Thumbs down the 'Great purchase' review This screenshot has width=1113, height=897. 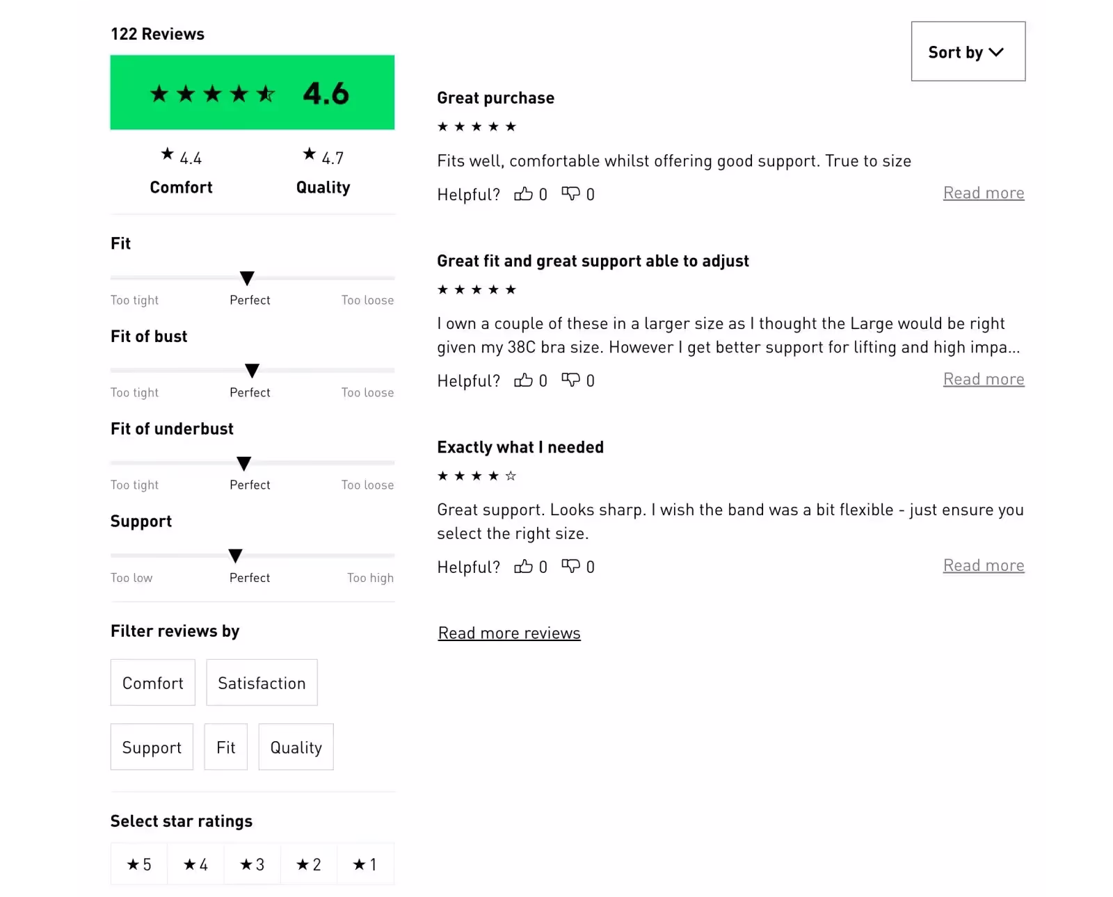pyautogui.click(x=570, y=194)
